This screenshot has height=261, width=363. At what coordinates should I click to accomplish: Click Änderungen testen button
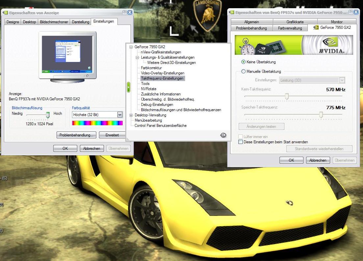[x=261, y=127]
